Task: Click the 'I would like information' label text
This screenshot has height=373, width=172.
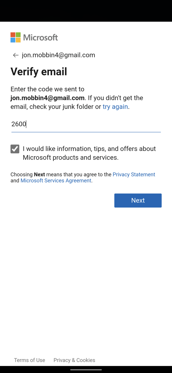Action: click(x=89, y=153)
